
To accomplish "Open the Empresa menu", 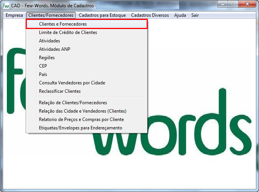I will pos(14,15).
